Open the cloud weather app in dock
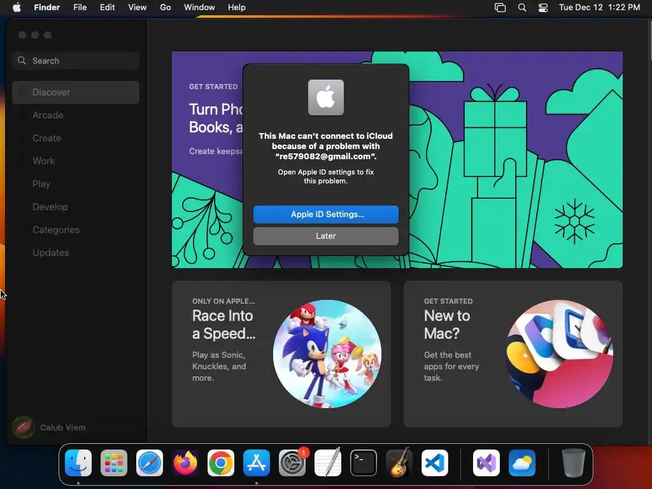652x489 pixels. click(x=522, y=463)
